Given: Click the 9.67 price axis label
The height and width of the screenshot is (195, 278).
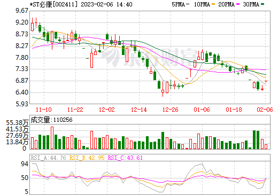Looking at the screenshot, I should (22, 11).
